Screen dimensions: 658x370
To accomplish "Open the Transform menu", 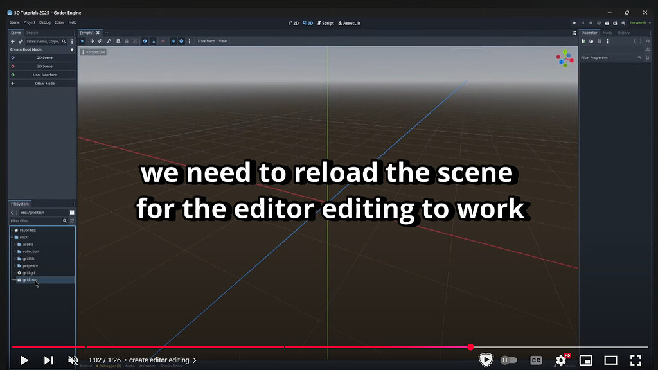I will 205,41.
